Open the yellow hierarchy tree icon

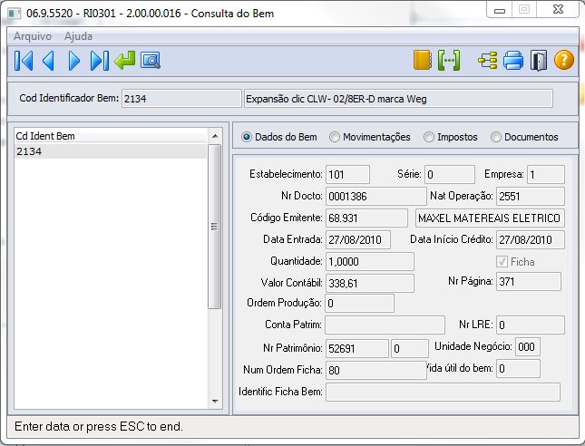pos(488,61)
